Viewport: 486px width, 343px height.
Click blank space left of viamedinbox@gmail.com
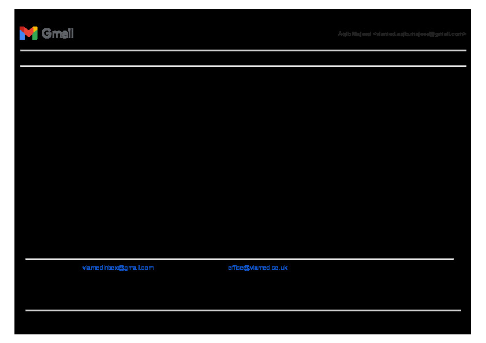tap(52, 268)
